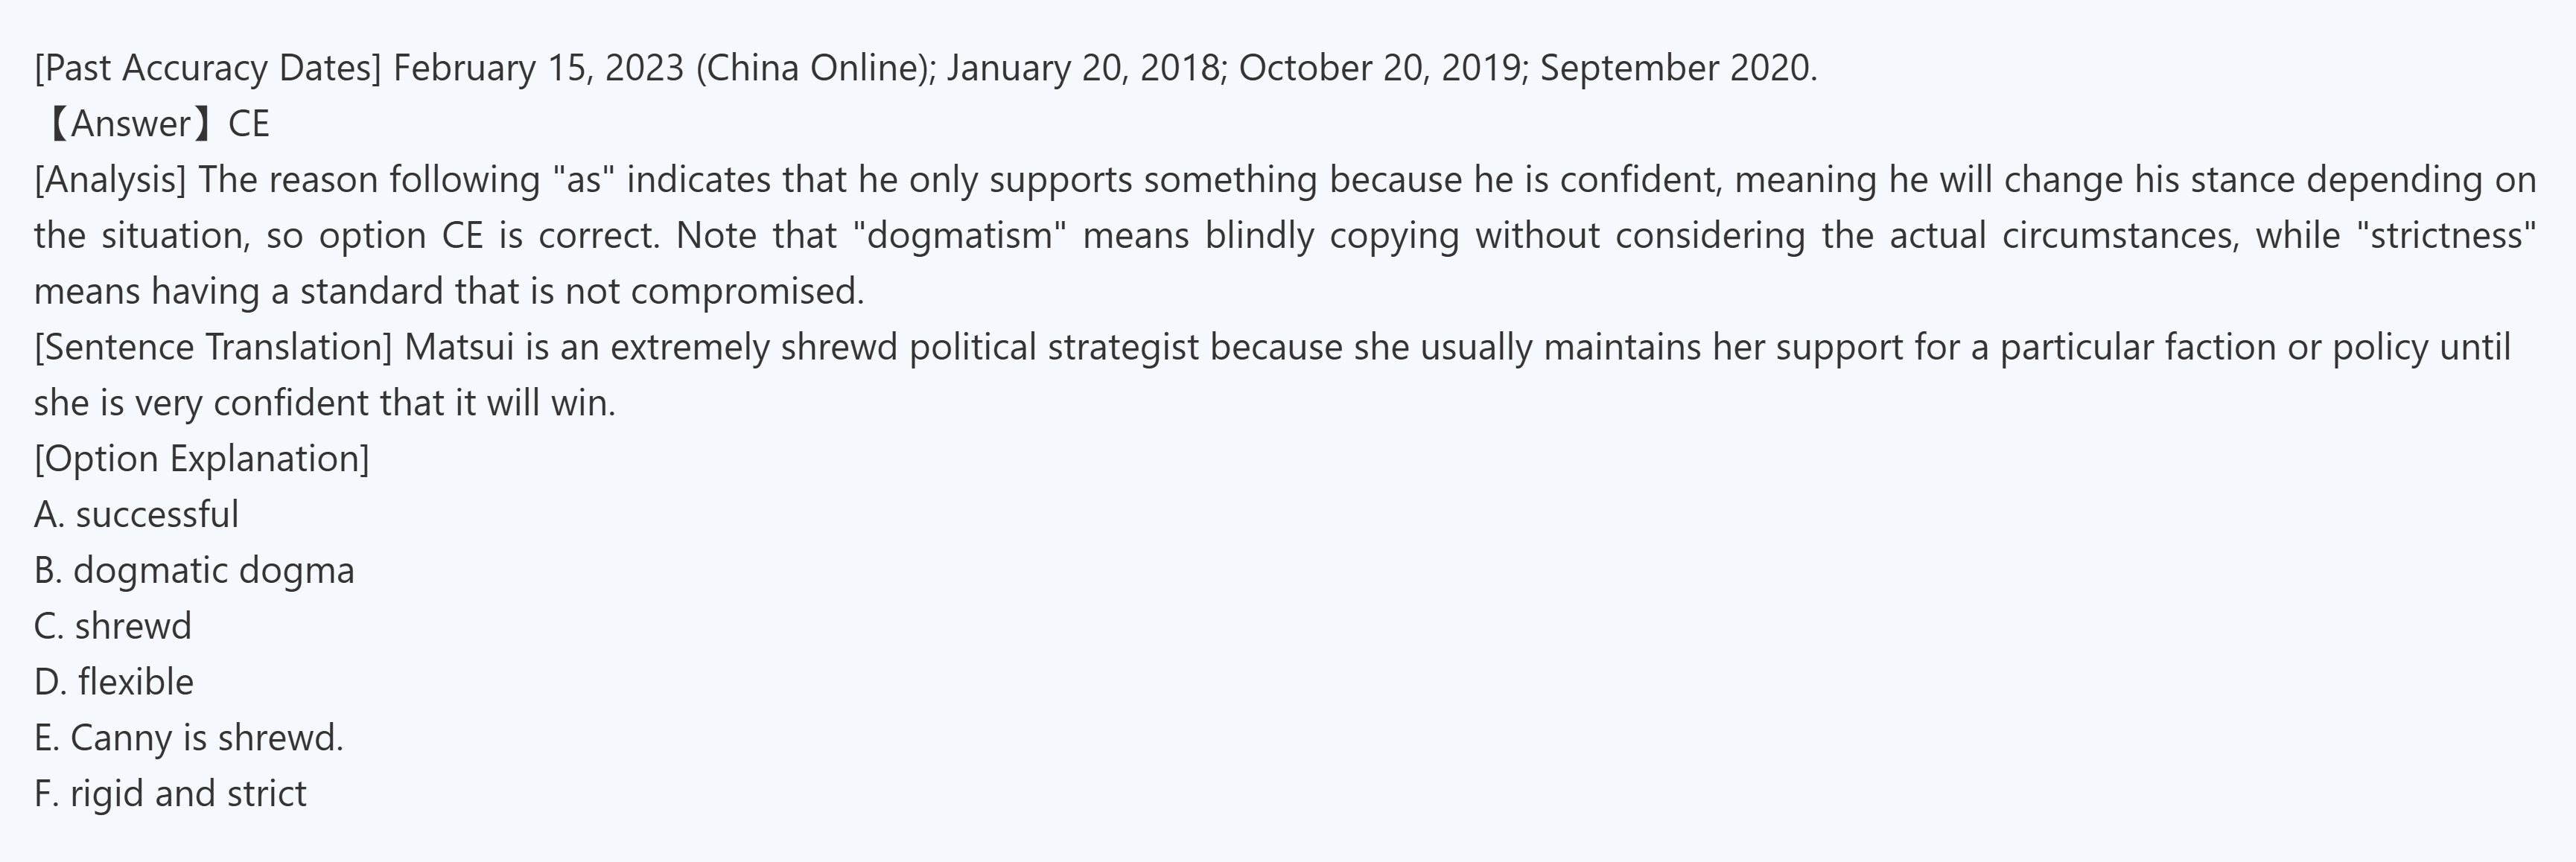Click the answer letters "CE" after Answer

(x=249, y=124)
